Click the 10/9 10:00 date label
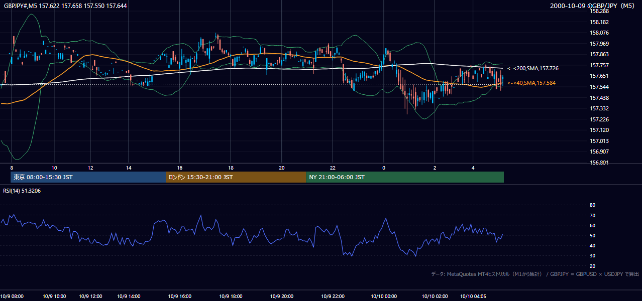642x301 pixels. [x=54, y=296]
